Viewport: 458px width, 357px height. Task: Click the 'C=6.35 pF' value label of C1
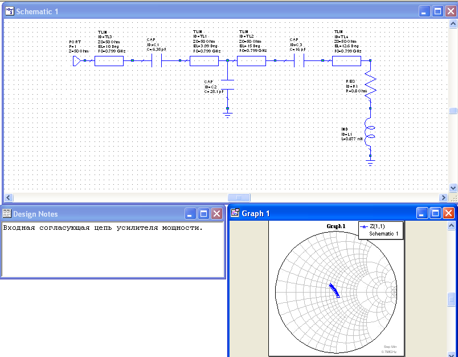(156, 50)
